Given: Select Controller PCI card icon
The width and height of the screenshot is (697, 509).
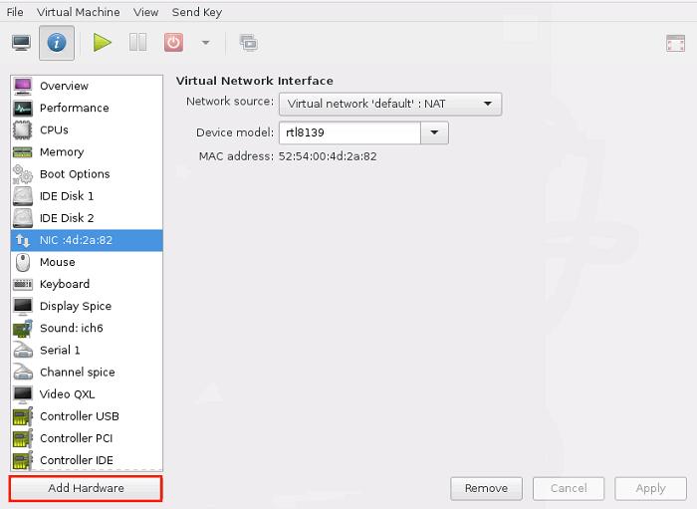Looking at the screenshot, I should [23, 438].
